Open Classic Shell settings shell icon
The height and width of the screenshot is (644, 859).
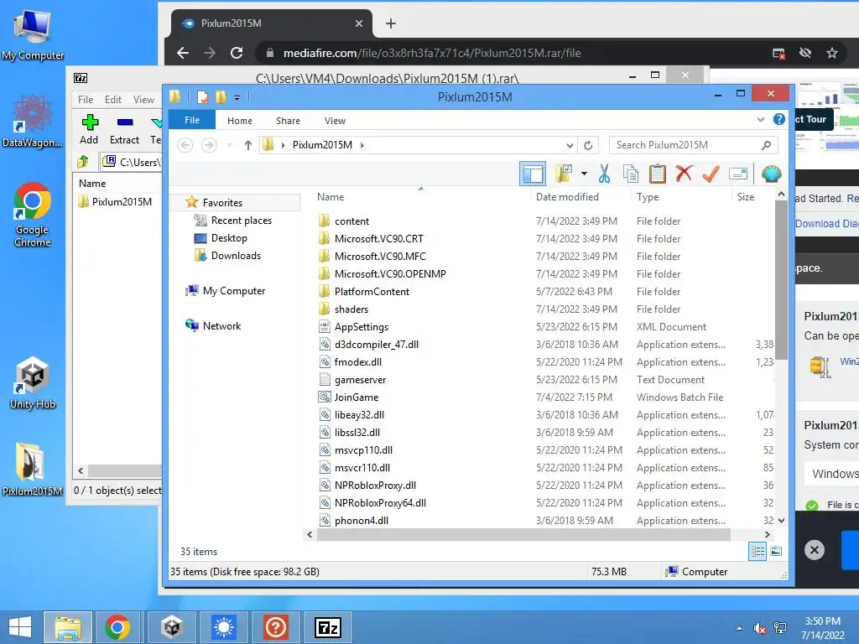pos(771,174)
